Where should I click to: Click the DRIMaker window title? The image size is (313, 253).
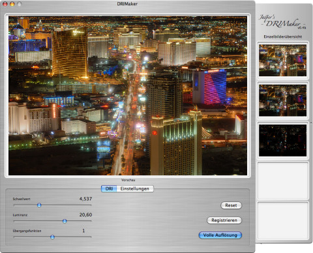[127, 4]
